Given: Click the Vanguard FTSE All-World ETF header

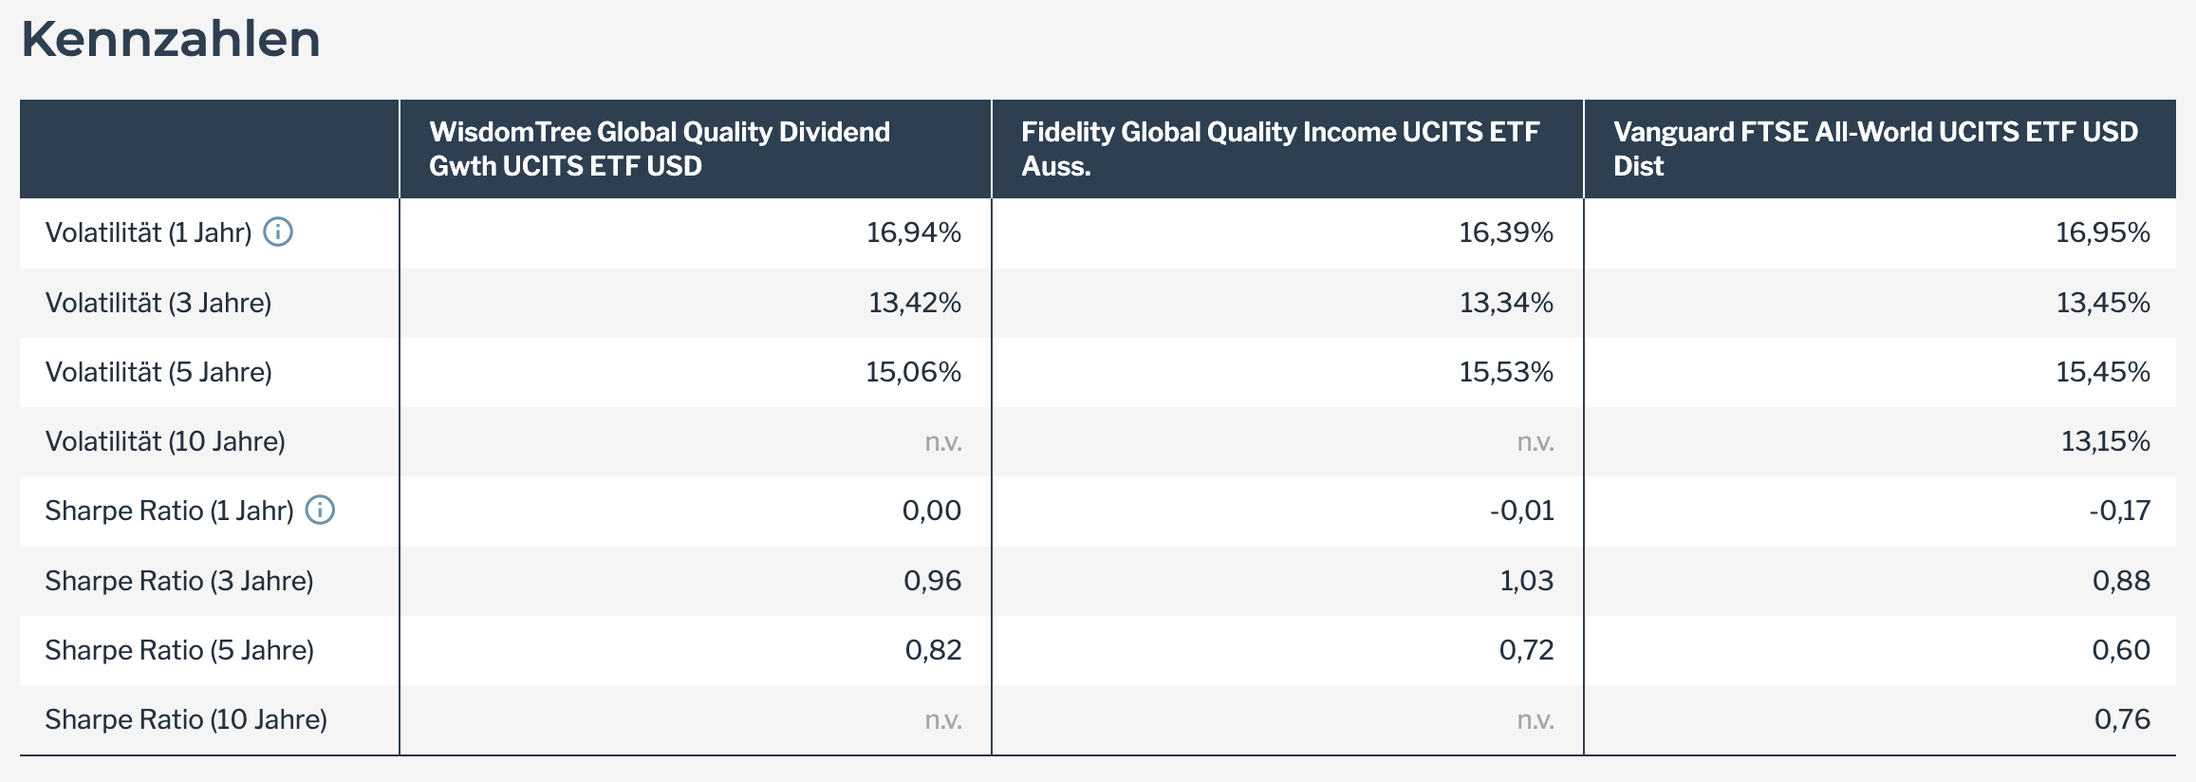Looking at the screenshot, I should (1875, 149).
